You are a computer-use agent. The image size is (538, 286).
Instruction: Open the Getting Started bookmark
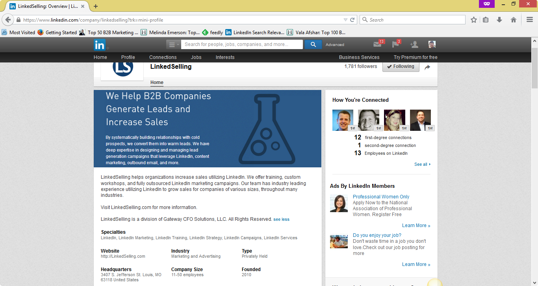point(57,33)
